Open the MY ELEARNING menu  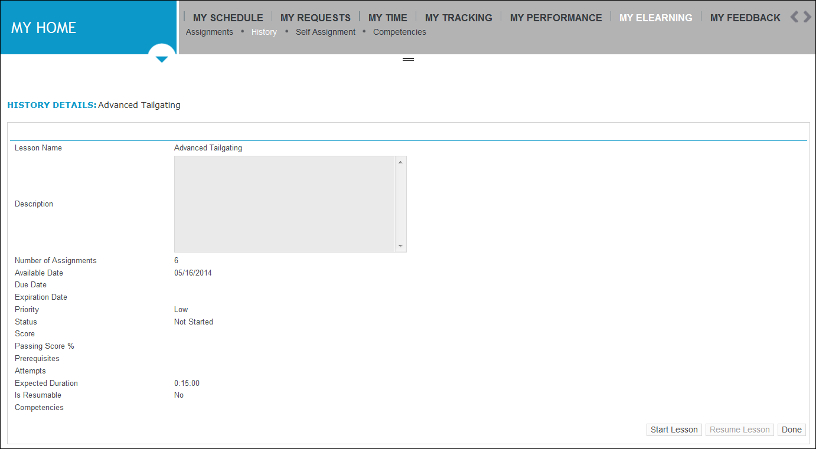coord(656,18)
